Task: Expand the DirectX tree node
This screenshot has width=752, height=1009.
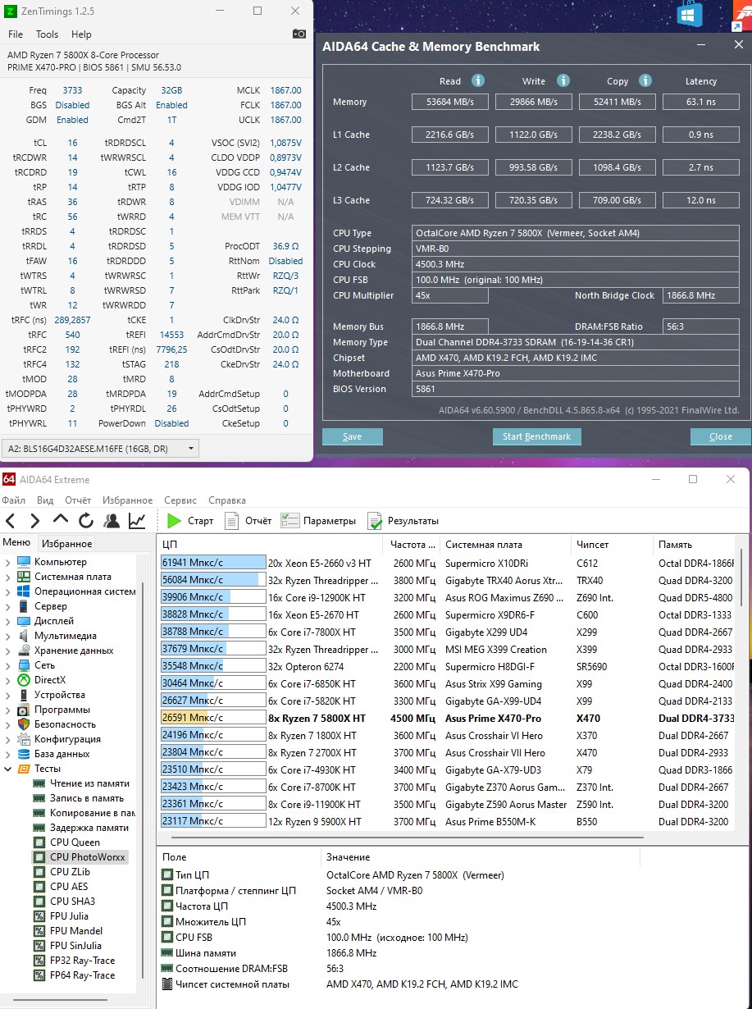Action: coord(8,680)
